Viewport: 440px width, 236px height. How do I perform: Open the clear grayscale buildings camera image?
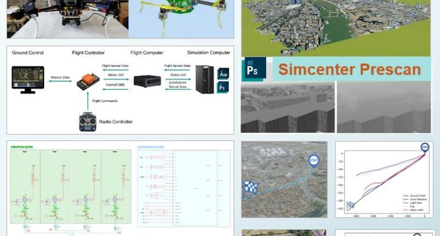pos(288,107)
